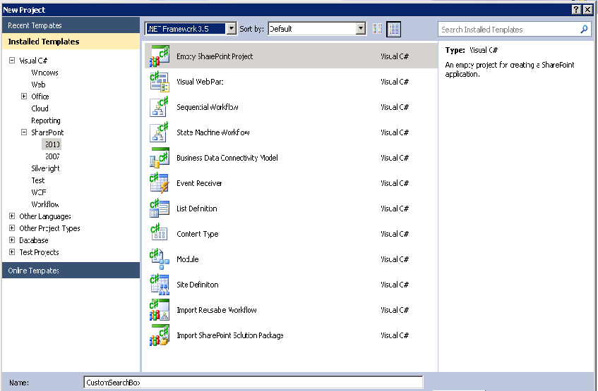Collapse the Visual C# tree node
598x391 pixels.
[x=12, y=60]
